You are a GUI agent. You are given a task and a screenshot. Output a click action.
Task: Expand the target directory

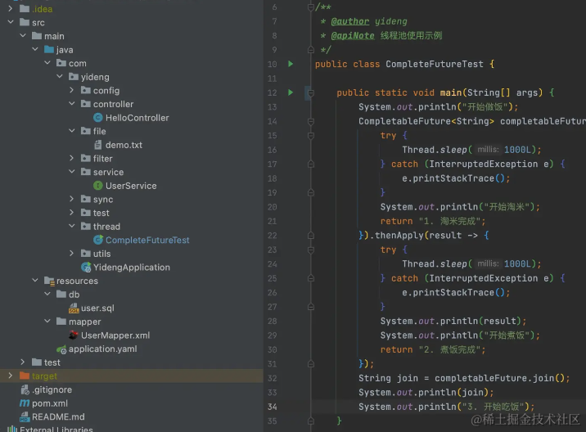pos(11,376)
